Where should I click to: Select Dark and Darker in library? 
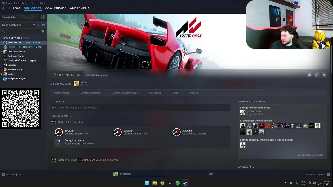click(x=23, y=56)
